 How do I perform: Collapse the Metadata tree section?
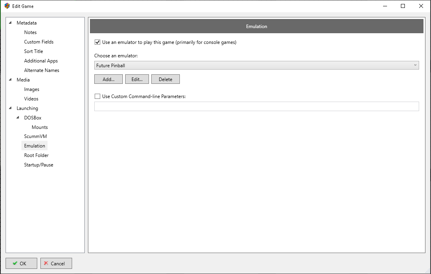pos(10,23)
